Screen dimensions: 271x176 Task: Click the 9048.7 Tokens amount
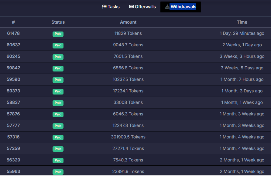pos(128,45)
